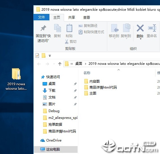The width and height of the screenshot is (160, 154).
Task: Click the pin icon next to 下载
Action: tap(75, 91)
